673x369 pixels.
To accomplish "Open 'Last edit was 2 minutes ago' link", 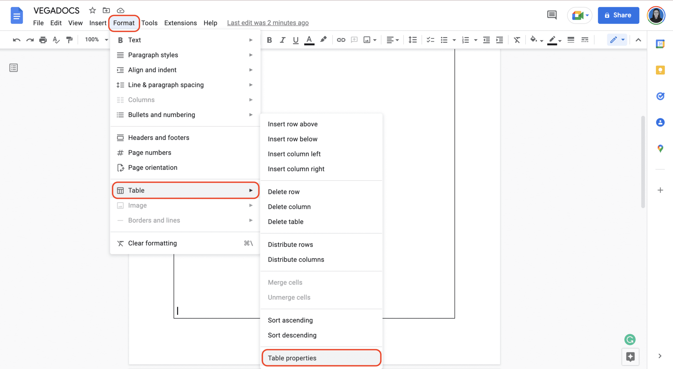I will pyautogui.click(x=267, y=23).
